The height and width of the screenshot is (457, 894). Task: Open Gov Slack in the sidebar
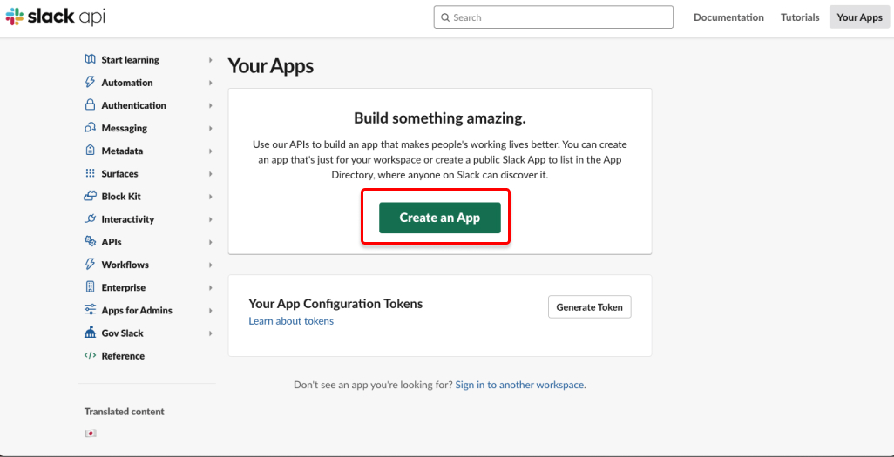(x=123, y=333)
